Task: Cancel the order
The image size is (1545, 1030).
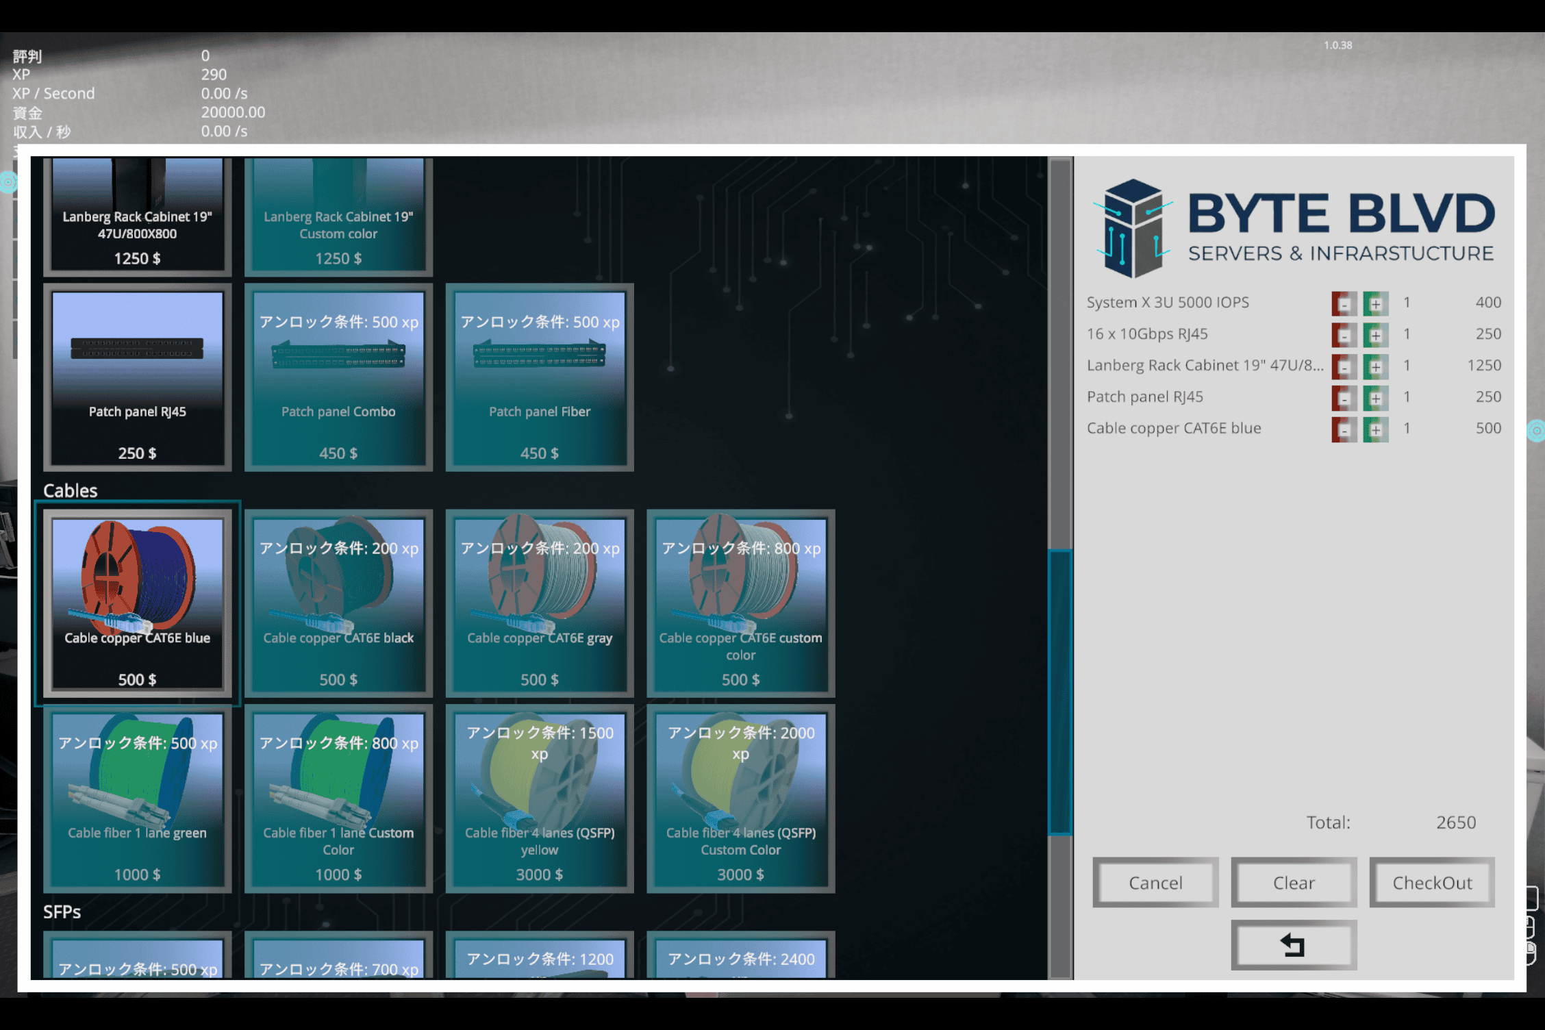Action: pyautogui.click(x=1155, y=883)
